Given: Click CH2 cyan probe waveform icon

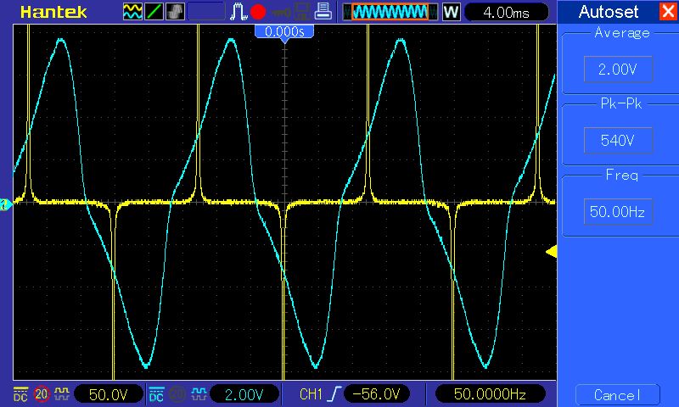Looking at the screenshot, I should pyautogui.click(x=199, y=393).
